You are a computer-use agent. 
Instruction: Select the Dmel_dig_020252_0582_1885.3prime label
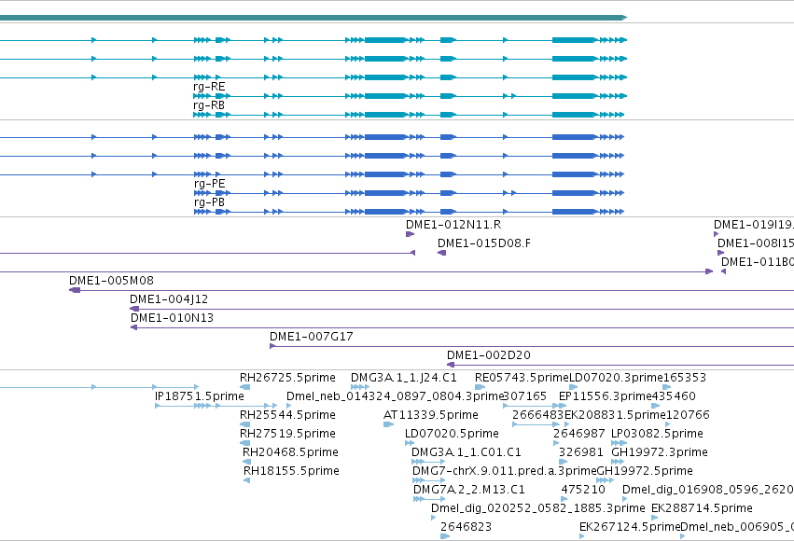click(x=538, y=508)
